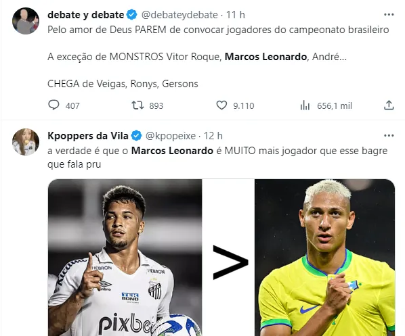Open the debate y debate display name link
Viewport: 405px width, 336px height.
pyautogui.click(x=86, y=15)
